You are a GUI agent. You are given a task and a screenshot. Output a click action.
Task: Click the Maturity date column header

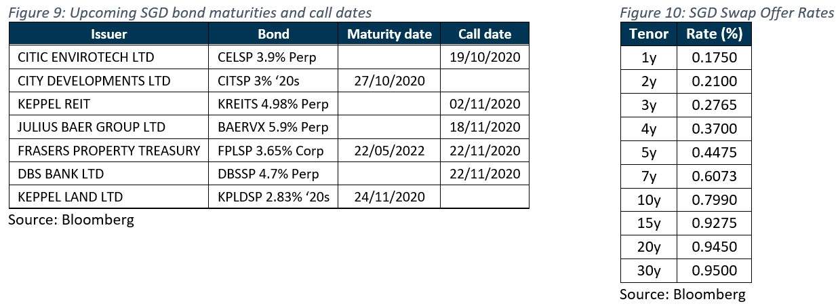(389, 34)
